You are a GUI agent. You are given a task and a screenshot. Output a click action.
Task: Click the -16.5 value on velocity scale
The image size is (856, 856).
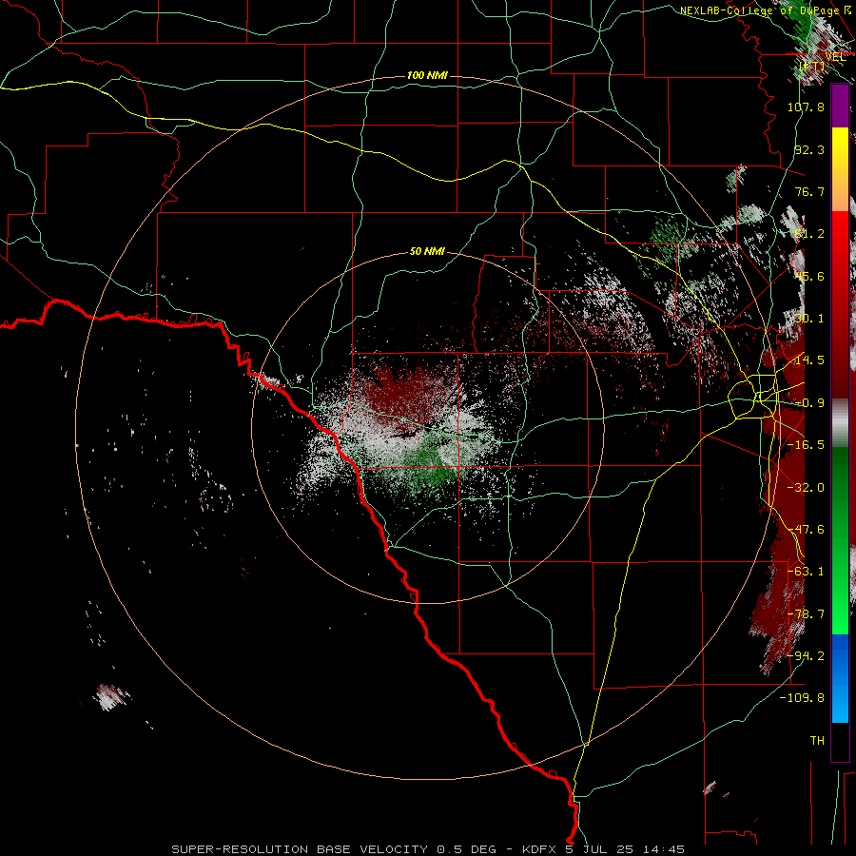click(x=806, y=445)
